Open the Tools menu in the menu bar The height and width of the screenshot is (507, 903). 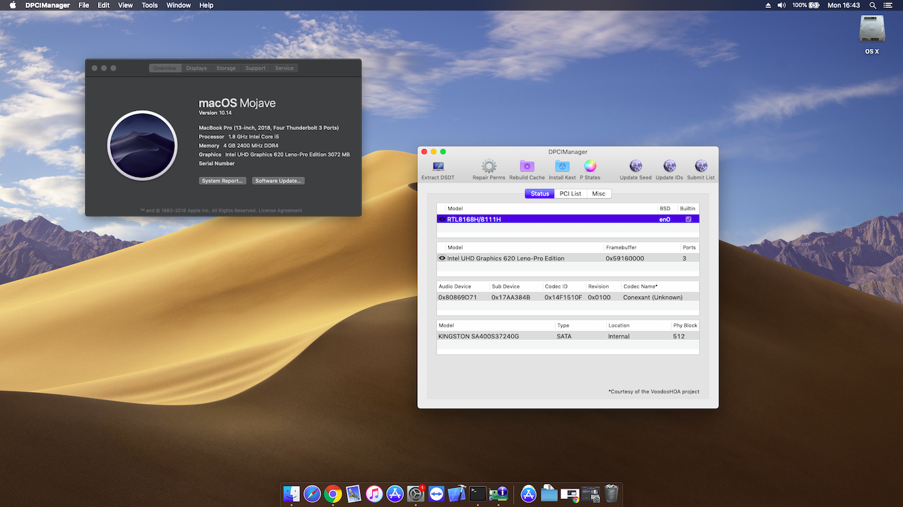pyautogui.click(x=149, y=5)
